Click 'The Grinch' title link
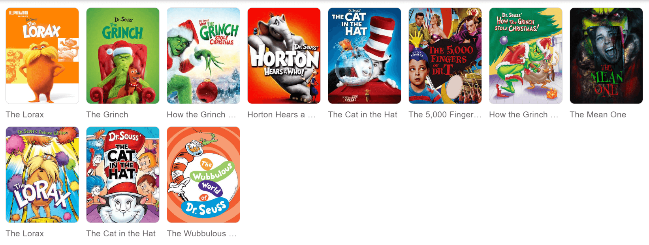Viewport: 649px width, 245px height. point(107,115)
